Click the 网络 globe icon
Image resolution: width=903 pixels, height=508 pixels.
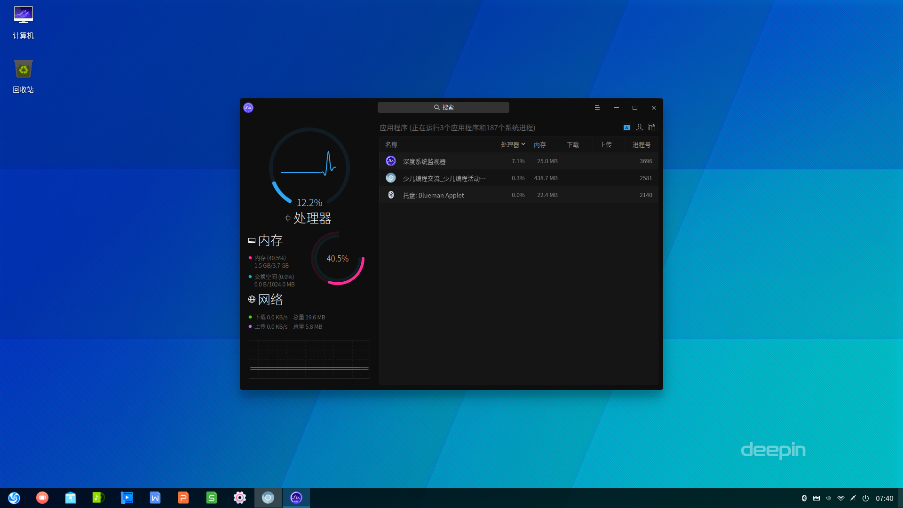(252, 300)
